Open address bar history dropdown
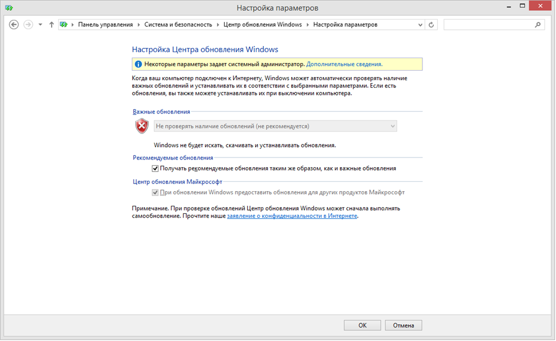This screenshot has height=341, width=556. coord(420,25)
